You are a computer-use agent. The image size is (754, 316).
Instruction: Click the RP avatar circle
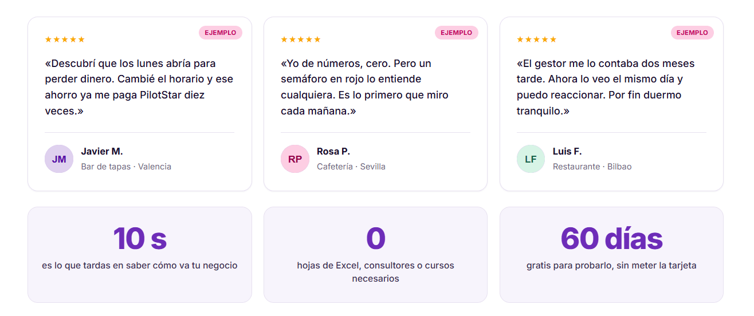click(295, 159)
